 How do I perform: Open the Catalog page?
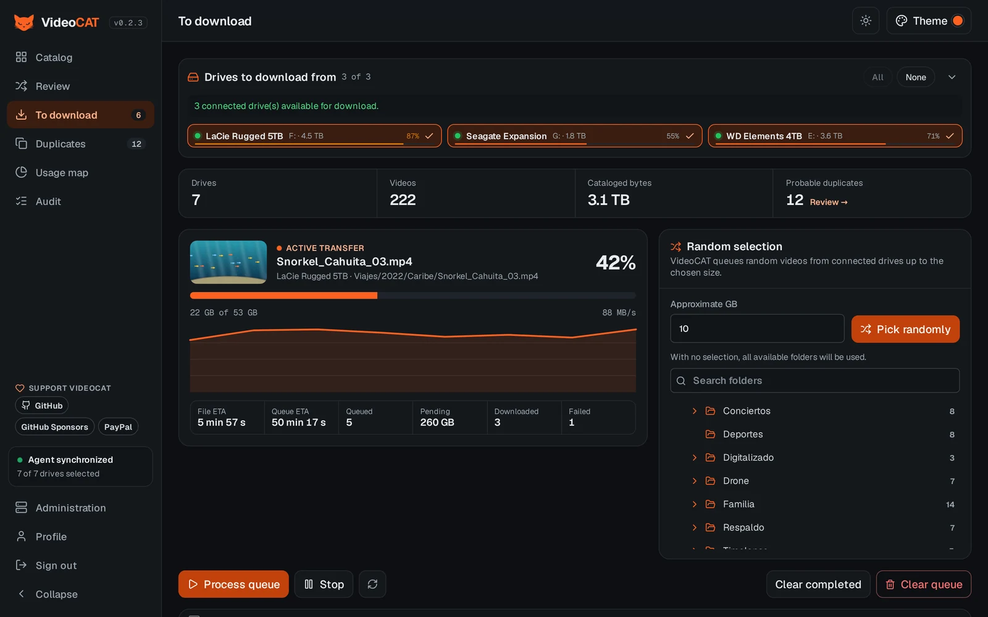[x=80, y=57]
